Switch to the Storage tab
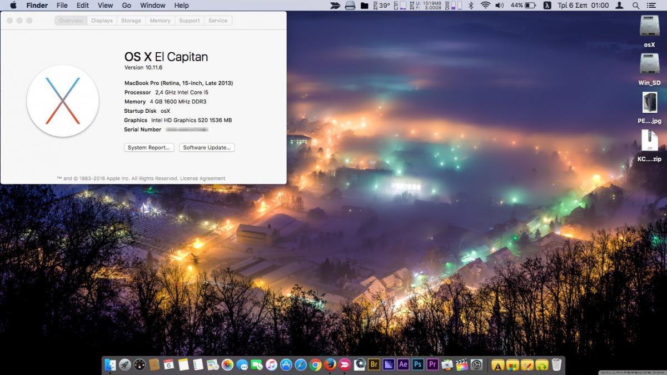This screenshot has height=375, width=667. coord(131,21)
